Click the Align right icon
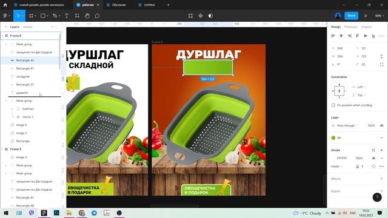The image size is (388, 218). pos(349,36)
